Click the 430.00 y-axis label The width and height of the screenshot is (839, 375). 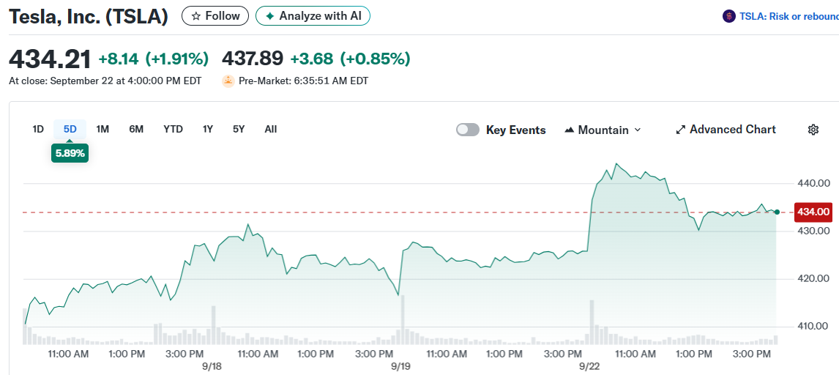click(813, 231)
